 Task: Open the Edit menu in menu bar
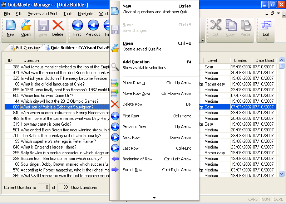(19, 14)
